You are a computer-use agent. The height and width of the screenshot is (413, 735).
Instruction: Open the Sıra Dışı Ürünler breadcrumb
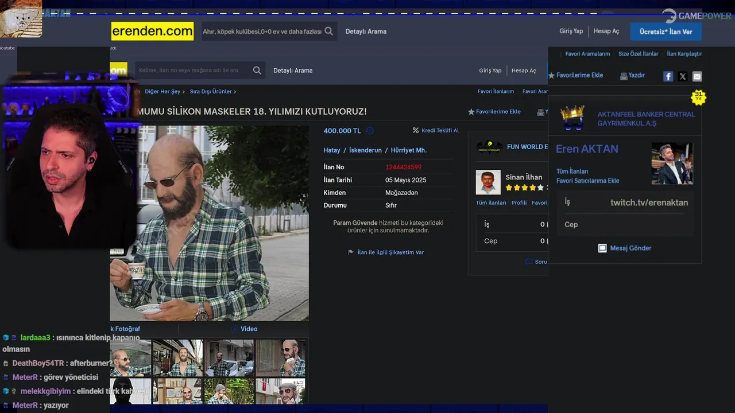point(211,92)
